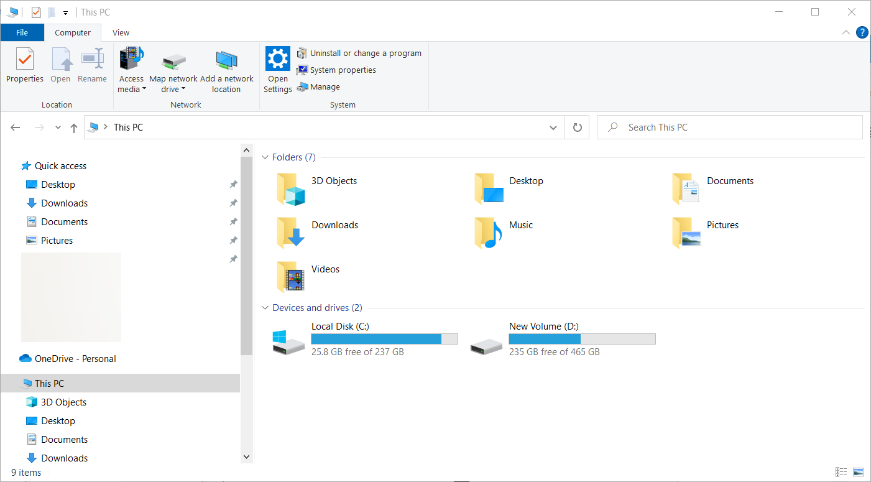Screen dimensions: 871x482
Task: Toggle Pictures pin in Quick access
Action: click(233, 240)
